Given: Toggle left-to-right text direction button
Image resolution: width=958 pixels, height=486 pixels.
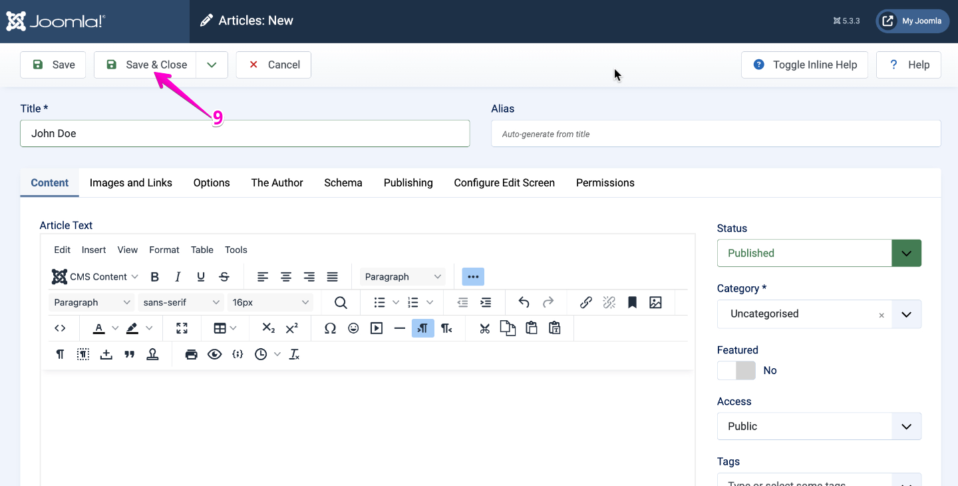Looking at the screenshot, I should coord(423,328).
